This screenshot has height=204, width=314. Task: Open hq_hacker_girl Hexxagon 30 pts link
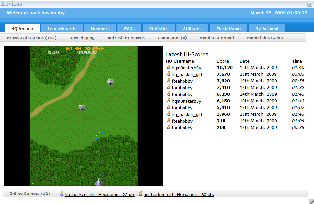coord(178,195)
